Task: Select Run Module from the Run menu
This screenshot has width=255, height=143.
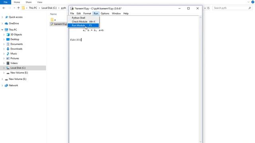Action: click(x=83, y=25)
